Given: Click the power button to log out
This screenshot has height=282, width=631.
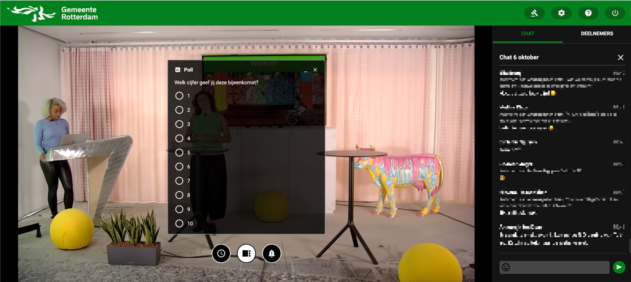Looking at the screenshot, I should coord(615,13).
